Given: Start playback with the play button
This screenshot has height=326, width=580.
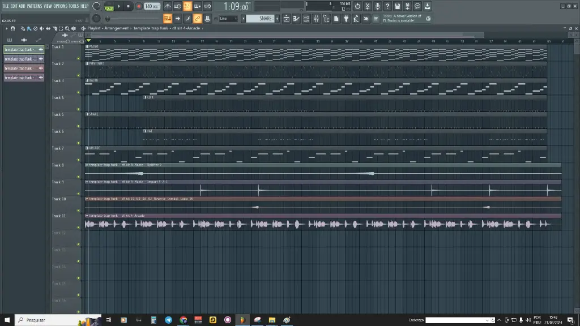Looking at the screenshot, I should [x=119, y=6].
